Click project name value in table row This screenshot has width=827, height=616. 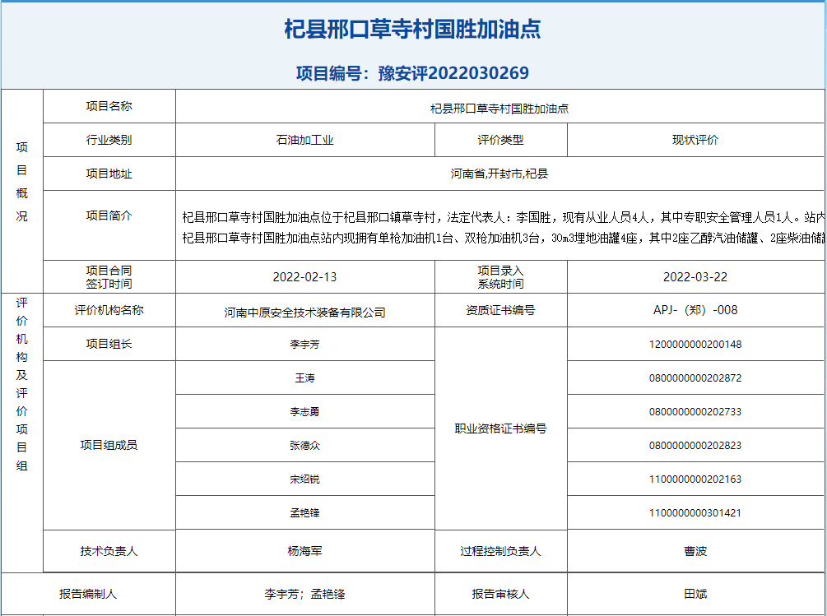click(x=499, y=109)
